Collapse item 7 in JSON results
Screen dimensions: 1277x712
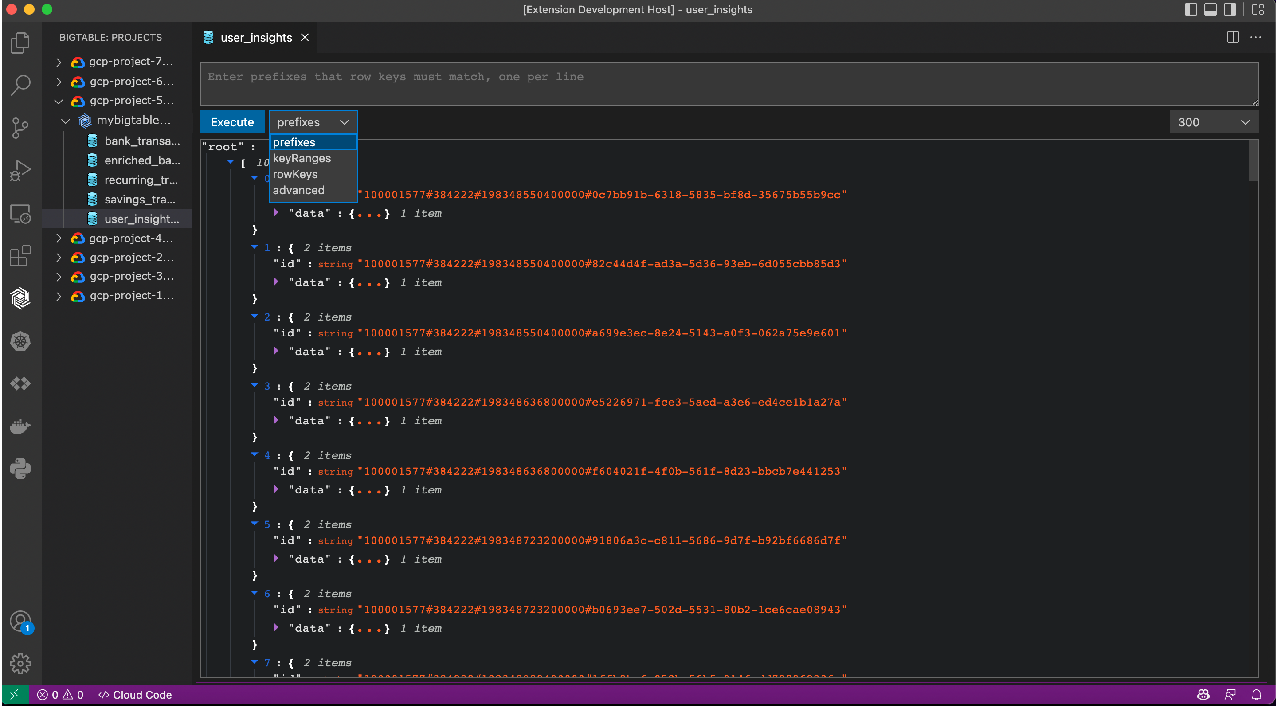[255, 662]
